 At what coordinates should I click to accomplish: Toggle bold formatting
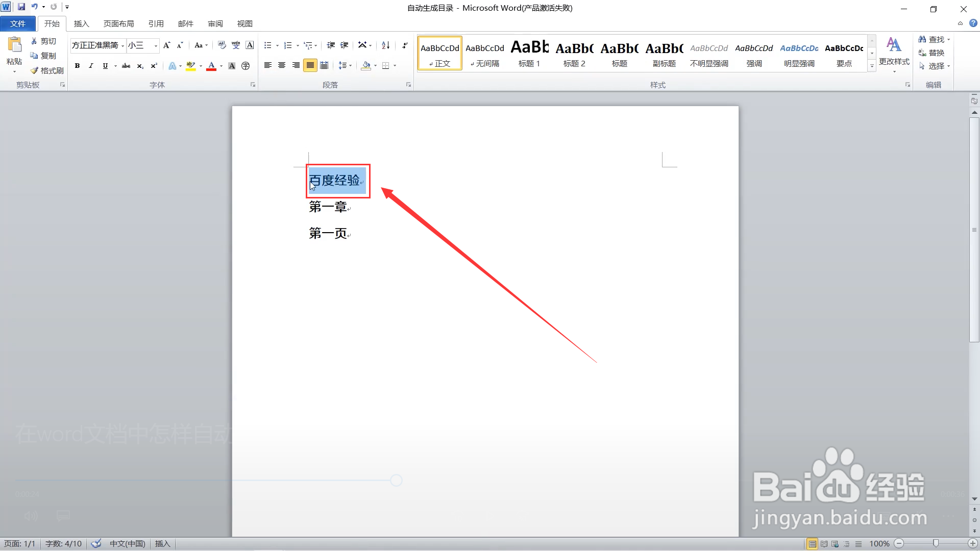(x=77, y=66)
